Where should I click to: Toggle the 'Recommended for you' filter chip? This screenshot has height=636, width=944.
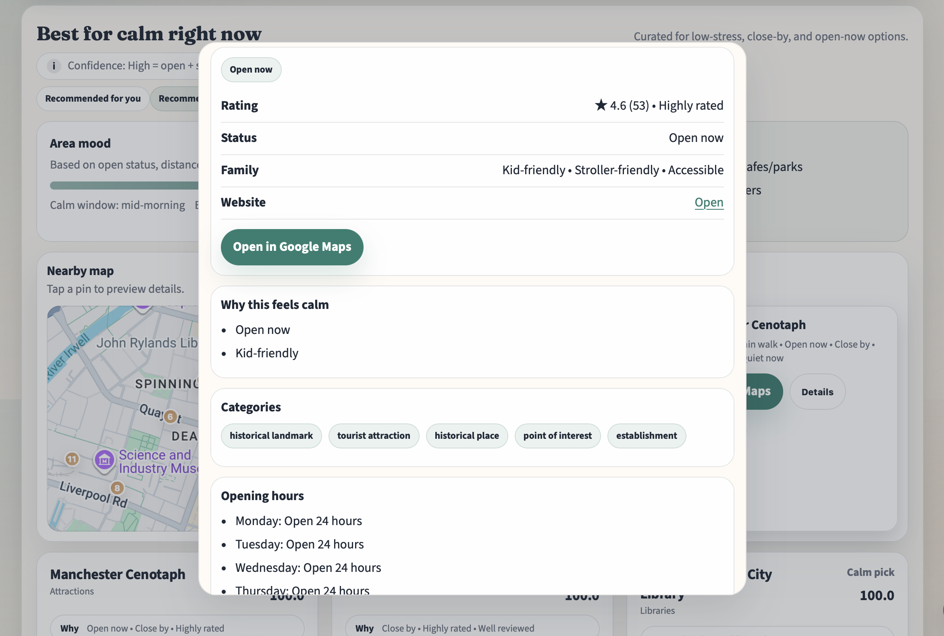(93, 98)
